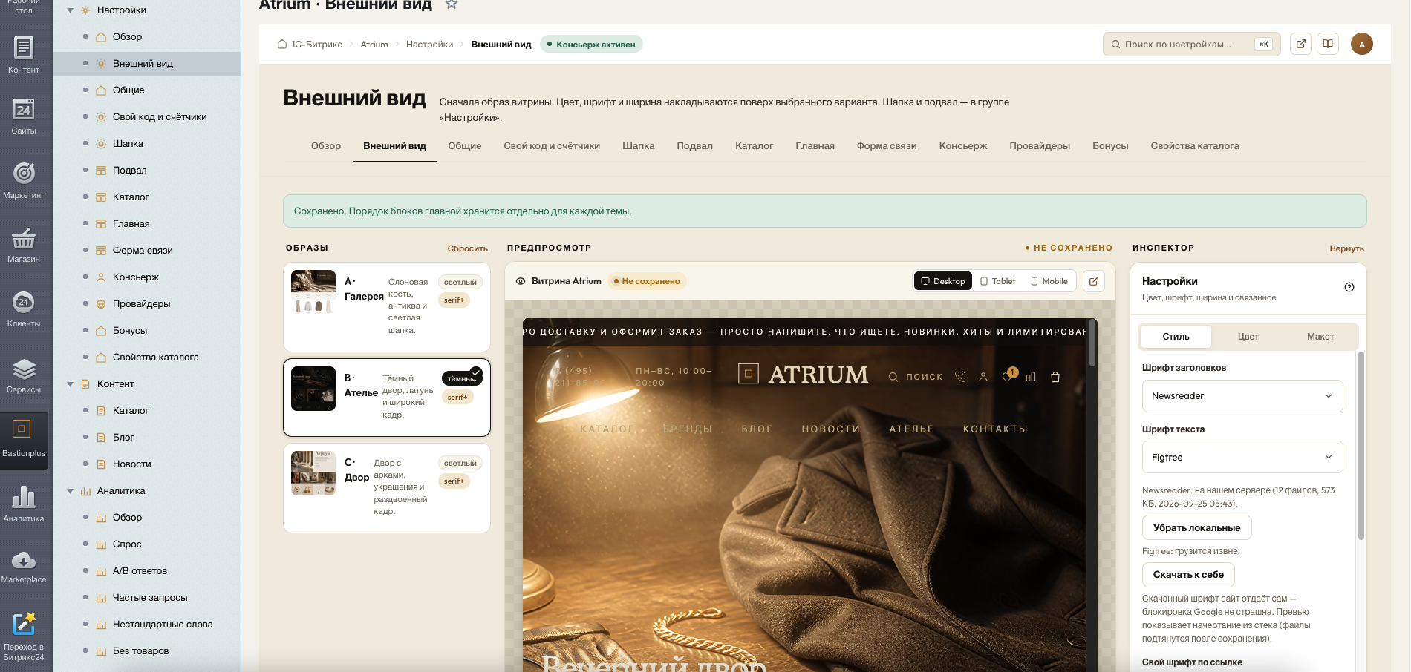The height and width of the screenshot is (672, 1411).
Task: Click the Сбросить link above themes
Action: [467, 248]
